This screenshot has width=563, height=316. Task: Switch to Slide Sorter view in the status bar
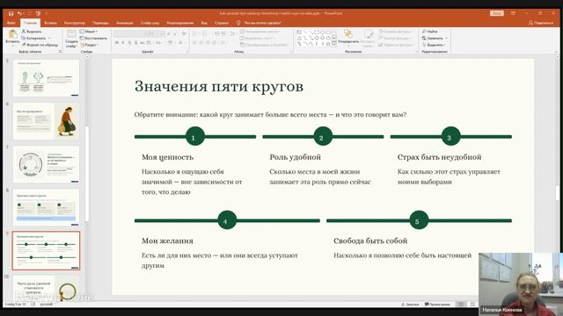(472, 305)
